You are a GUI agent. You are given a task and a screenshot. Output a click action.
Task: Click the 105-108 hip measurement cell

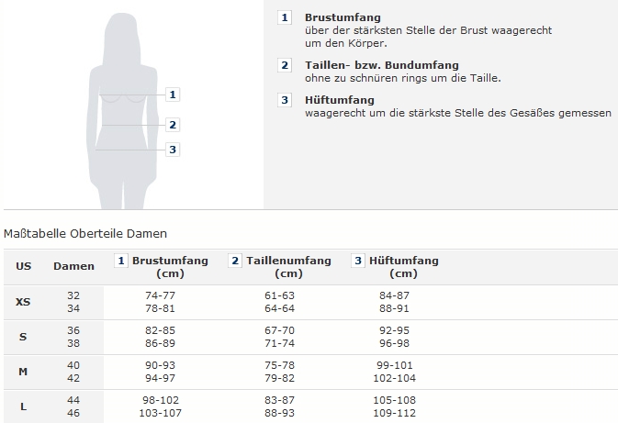coord(397,401)
